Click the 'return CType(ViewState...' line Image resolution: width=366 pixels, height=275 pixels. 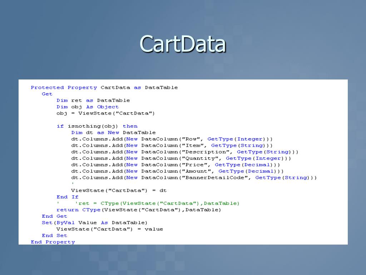pyautogui.click(x=139, y=210)
